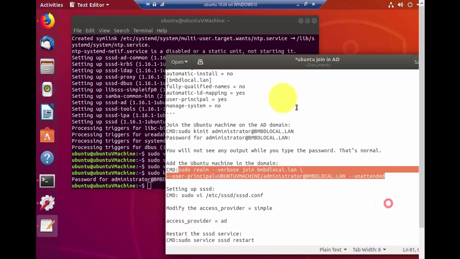Click the network status icon in top bar
Viewport: 460px width, 259px height.
(391, 5)
